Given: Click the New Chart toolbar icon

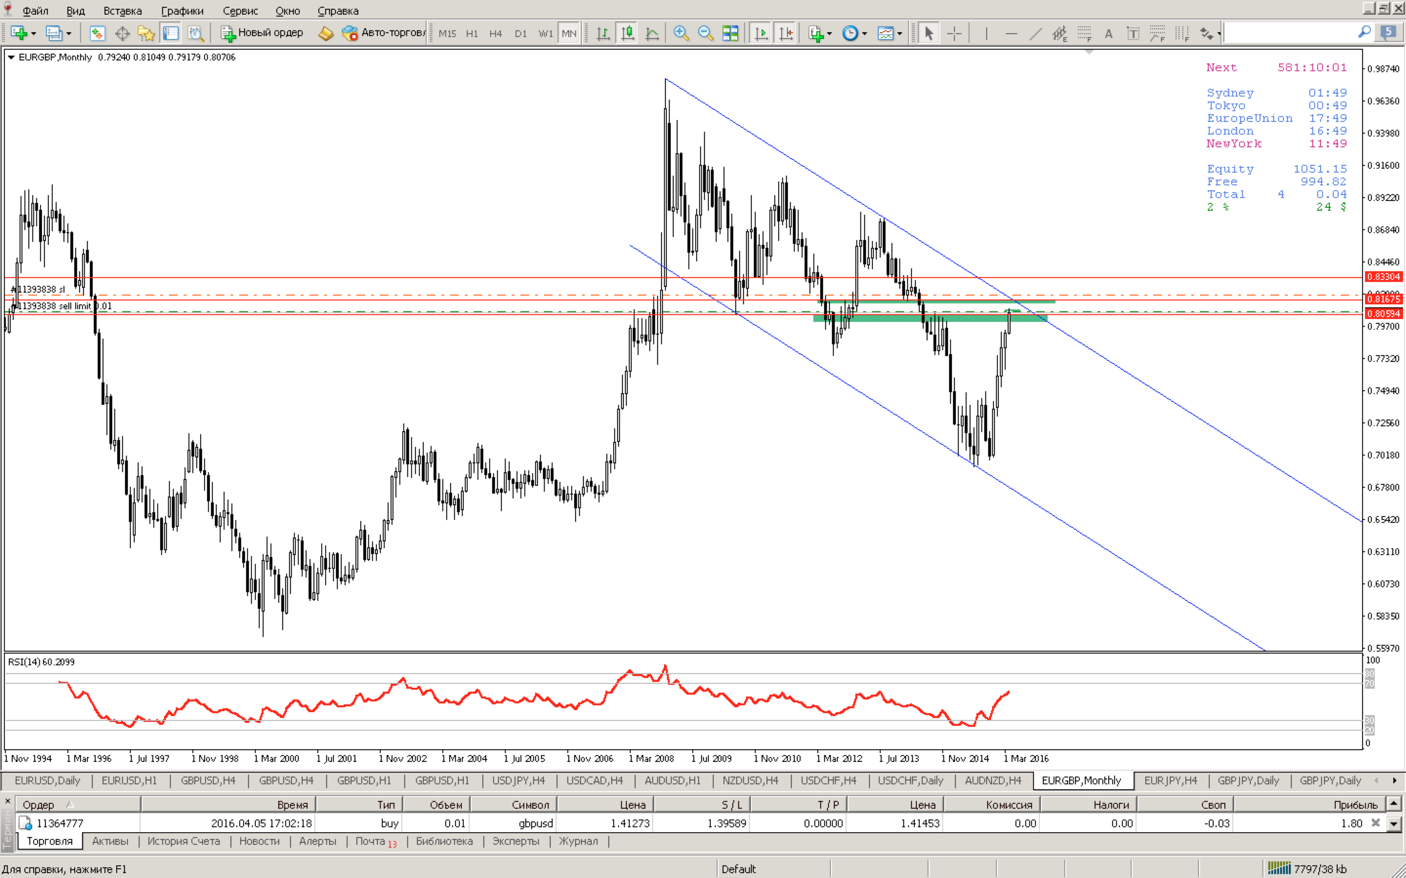Looking at the screenshot, I should click(x=19, y=33).
